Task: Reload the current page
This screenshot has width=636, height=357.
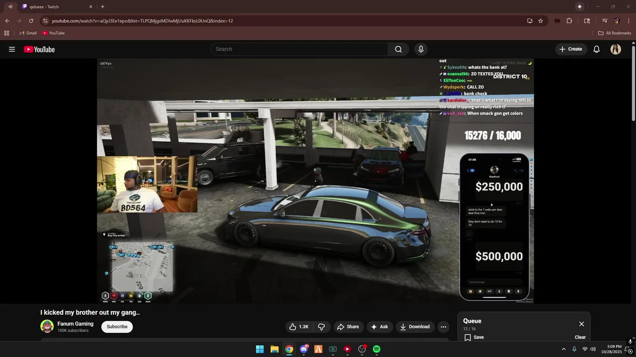Action: (31, 21)
